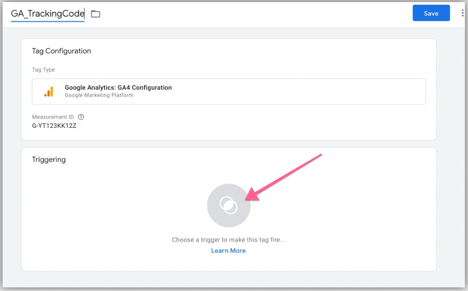This screenshot has height=291, width=468.
Task: Select the GA4 Configuration tag type title
Action: pyautogui.click(x=118, y=88)
